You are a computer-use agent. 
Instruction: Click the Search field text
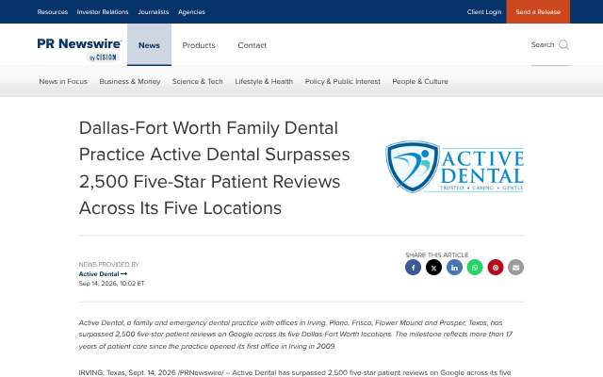pos(543,44)
